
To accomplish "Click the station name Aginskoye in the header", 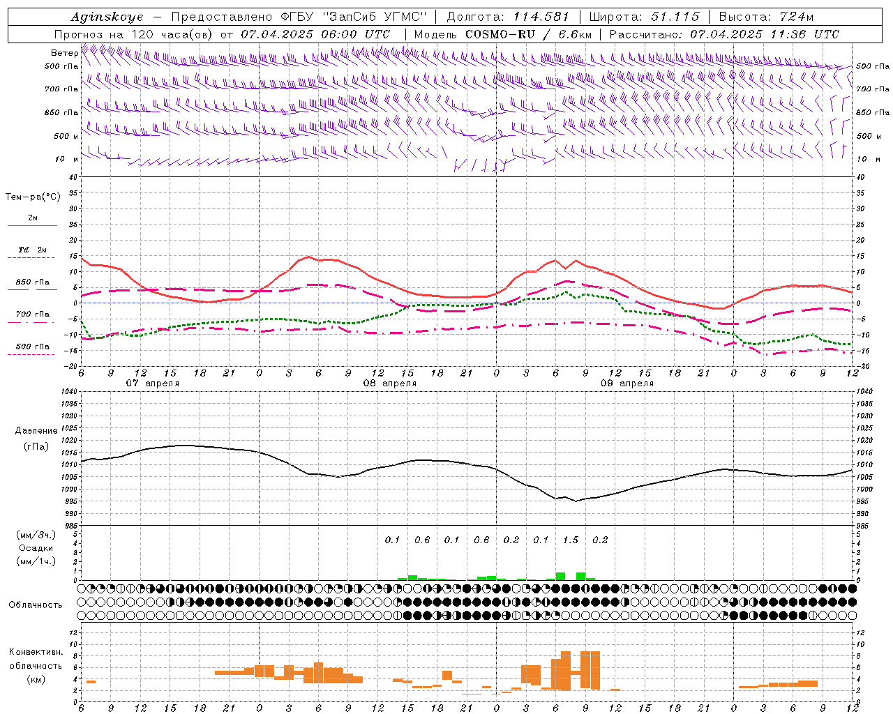I will (x=107, y=17).
